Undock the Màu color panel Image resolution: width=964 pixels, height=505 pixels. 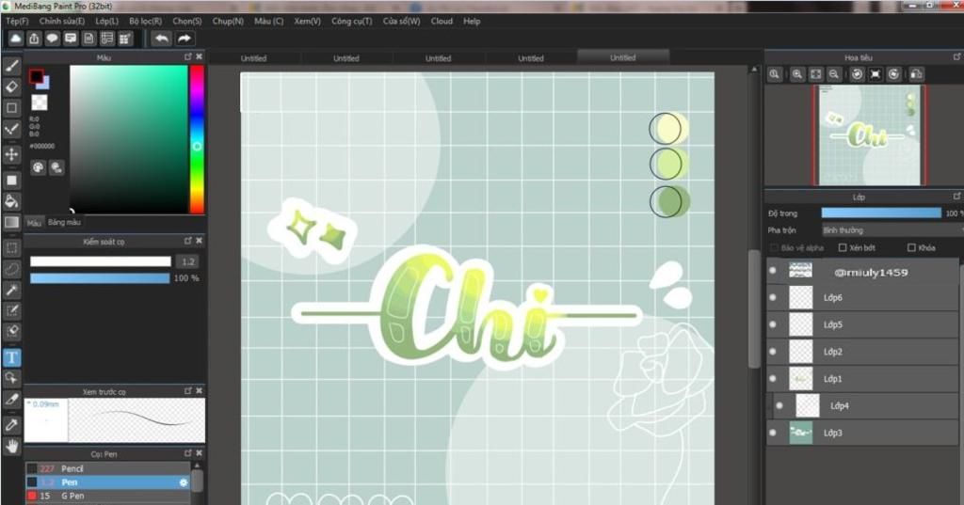click(x=188, y=56)
